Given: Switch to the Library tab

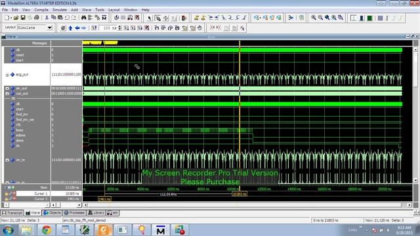Looking at the screenshot, I should point(96,213).
